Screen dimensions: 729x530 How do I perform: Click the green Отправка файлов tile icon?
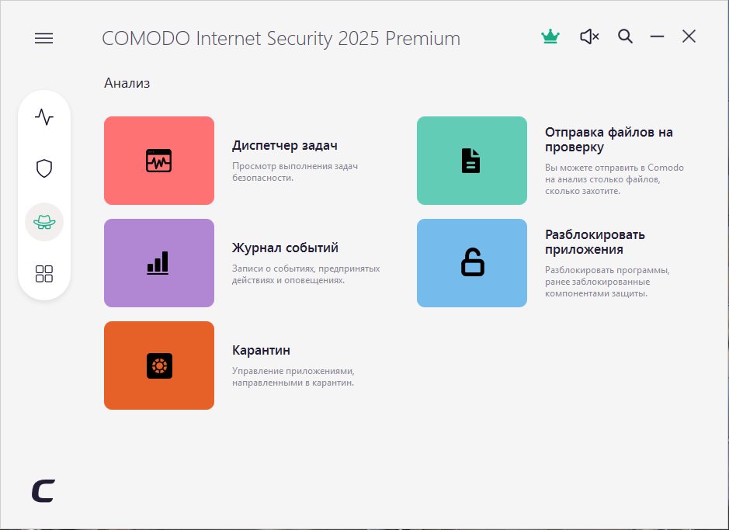[x=471, y=161]
